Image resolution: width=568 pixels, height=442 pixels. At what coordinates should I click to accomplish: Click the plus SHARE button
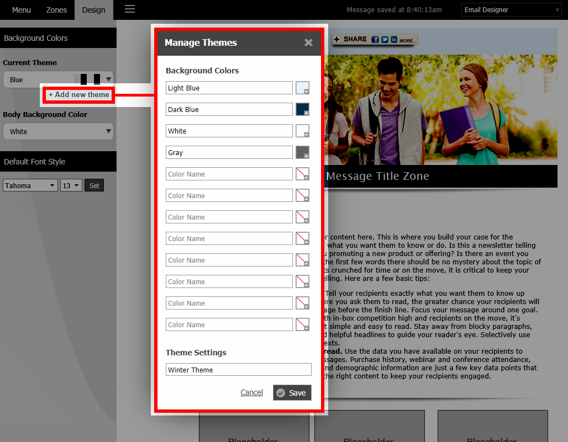(x=350, y=39)
